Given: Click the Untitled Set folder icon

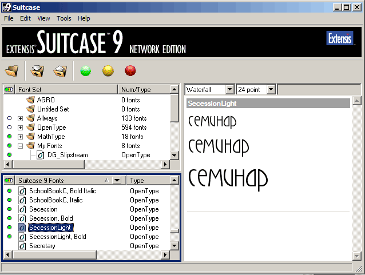Looking at the screenshot, I should 30,109.
